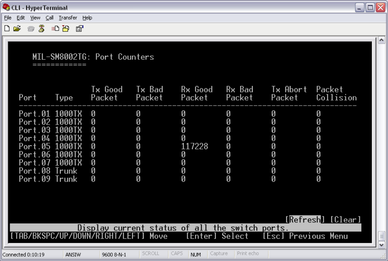Click the Tx Bad Packet column header

pyautogui.click(x=149, y=93)
